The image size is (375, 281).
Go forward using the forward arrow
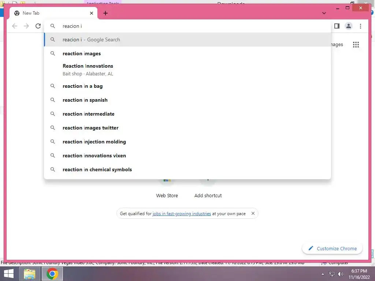26,26
